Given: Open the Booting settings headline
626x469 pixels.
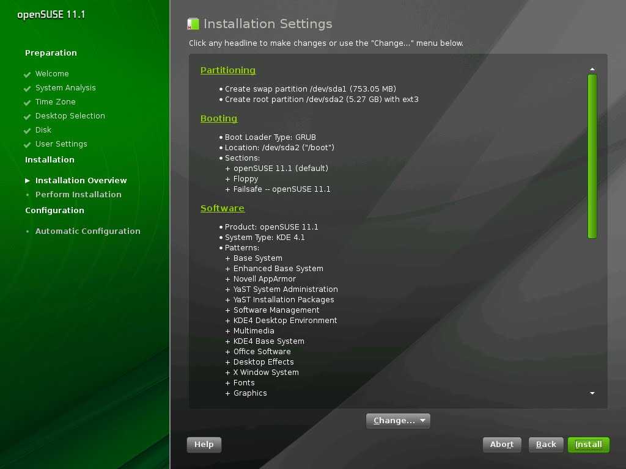Looking at the screenshot, I should click(219, 118).
